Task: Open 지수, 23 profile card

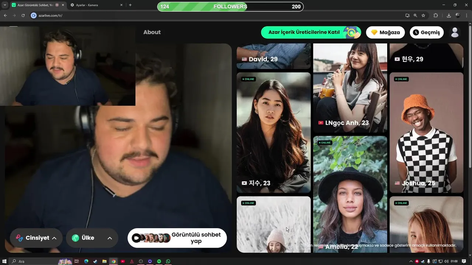Action: [x=274, y=132]
